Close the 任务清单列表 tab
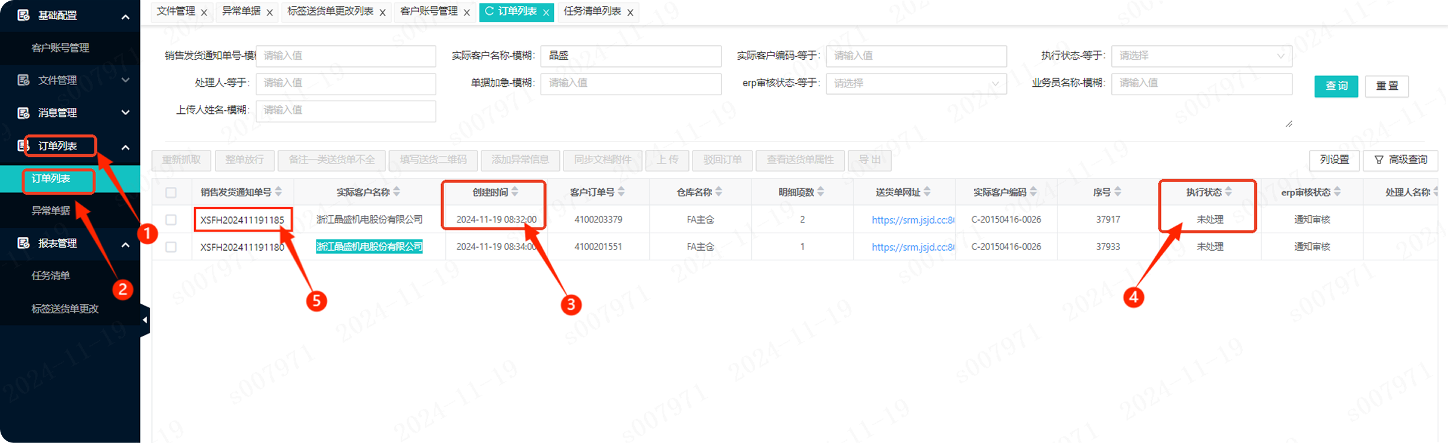Viewport: 1448px width, 443px height. (630, 12)
